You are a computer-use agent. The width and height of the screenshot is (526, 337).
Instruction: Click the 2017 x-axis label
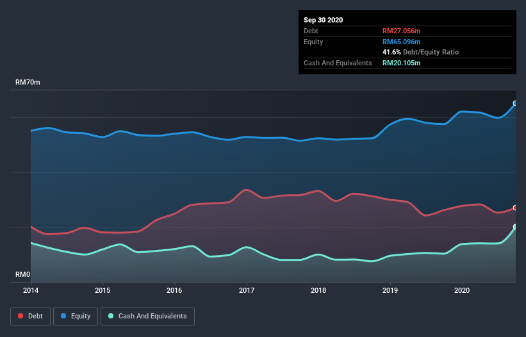click(x=246, y=290)
